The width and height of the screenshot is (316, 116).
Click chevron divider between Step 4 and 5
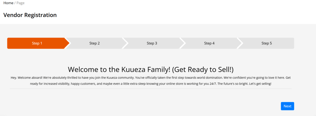240,43
